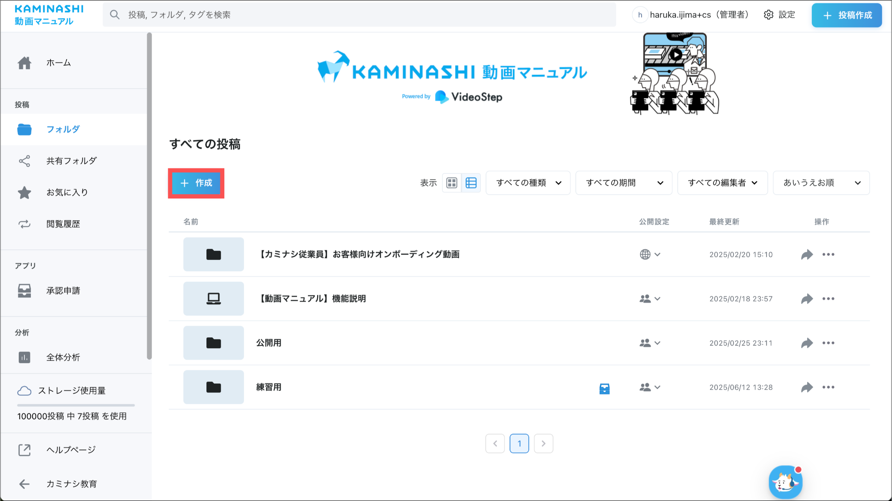Viewport: 892px width, 501px height.
Task: Click the blue approval inbox icon on 練習用
Action: click(605, 388)
